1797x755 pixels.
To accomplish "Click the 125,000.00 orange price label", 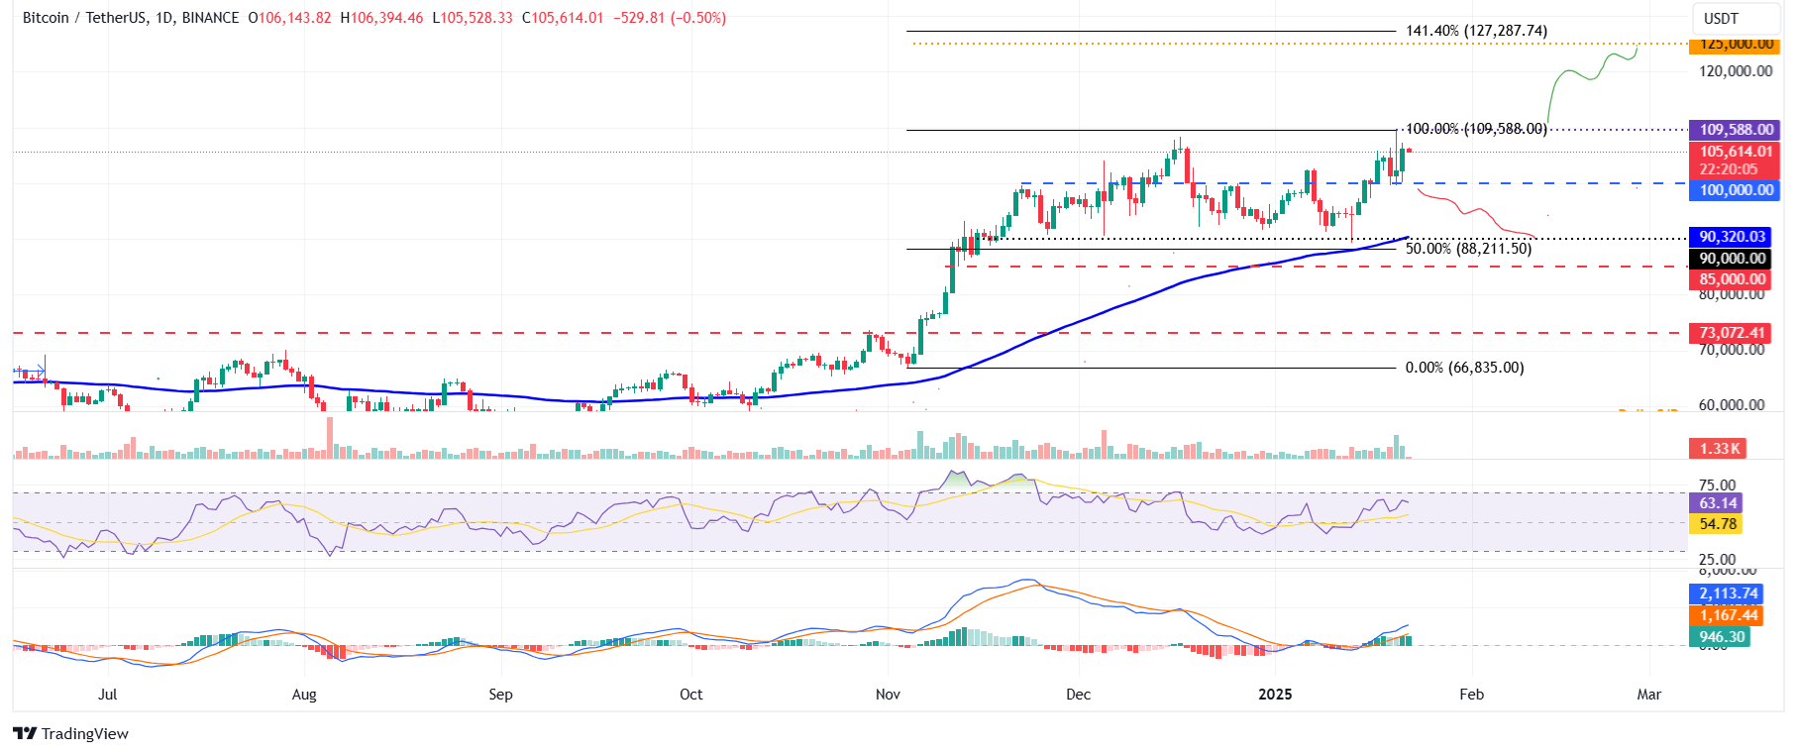I will click(x=1737, y=45).
